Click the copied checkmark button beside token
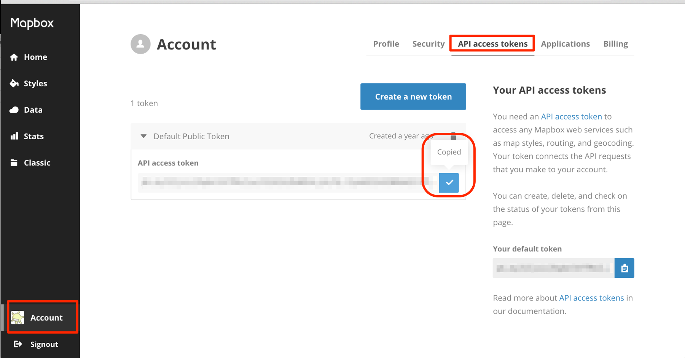 click(449, 183)
